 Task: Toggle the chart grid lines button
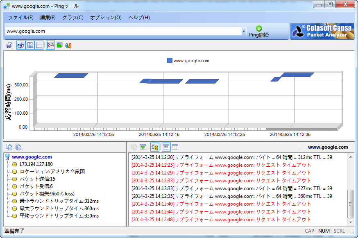(39, 45)
